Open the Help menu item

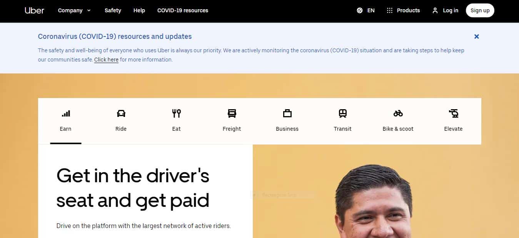click(x=139, y=10)
